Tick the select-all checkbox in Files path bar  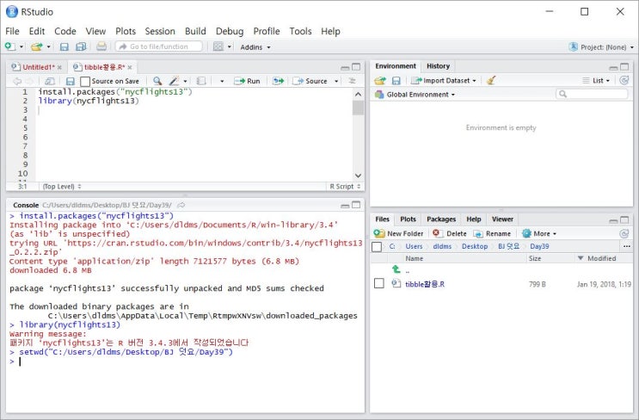point(377,247)
